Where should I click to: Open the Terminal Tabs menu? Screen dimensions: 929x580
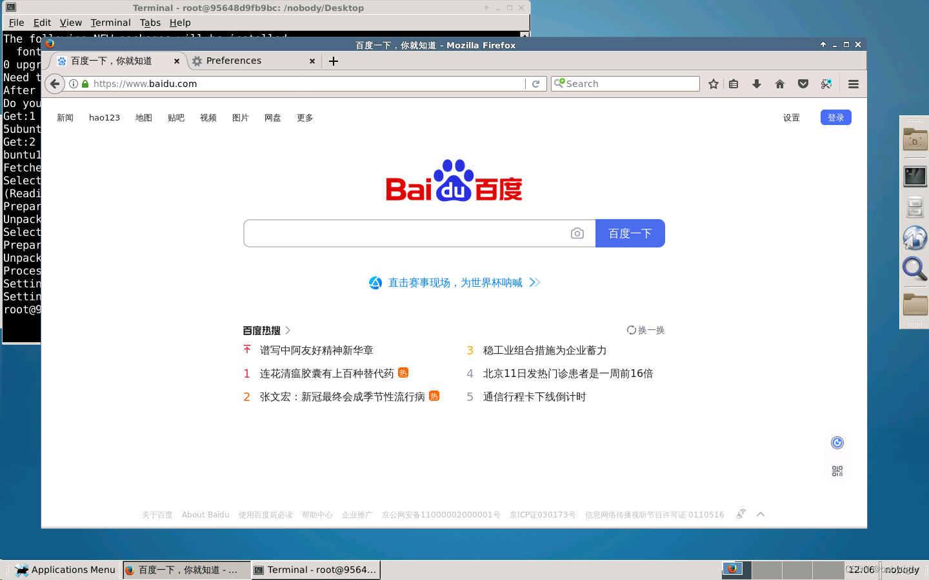(x=150, y=23)
